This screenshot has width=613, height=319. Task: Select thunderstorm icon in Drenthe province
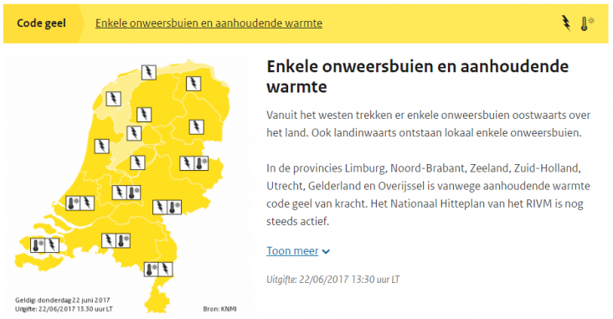tap(196, 126)
